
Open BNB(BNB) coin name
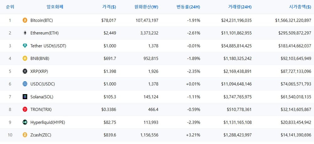(40, 59)
